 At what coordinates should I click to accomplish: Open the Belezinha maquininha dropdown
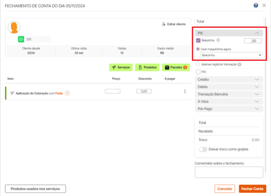231,55
